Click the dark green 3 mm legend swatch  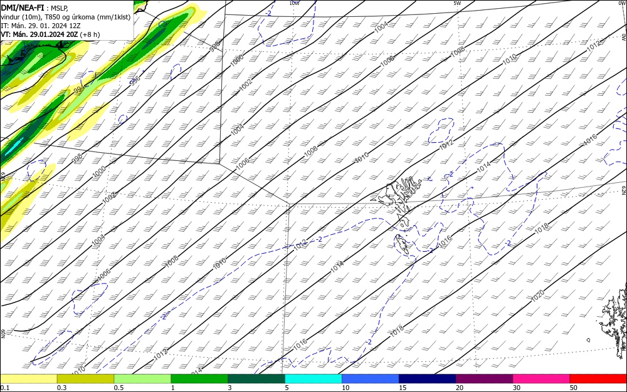pyautogui.click(x=256, y=379)
